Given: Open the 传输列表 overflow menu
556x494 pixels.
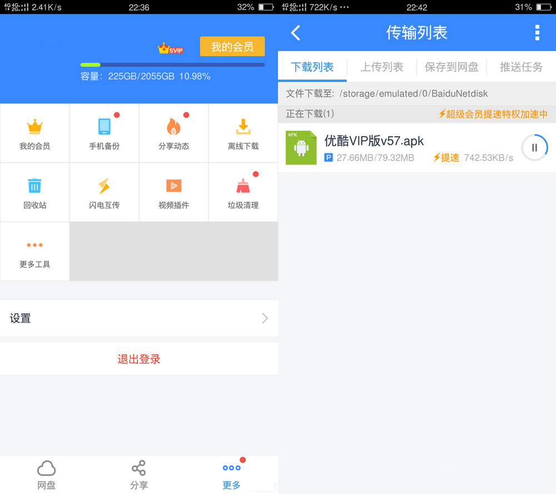Looking at the screenshot, I should (x=537, y=33).
